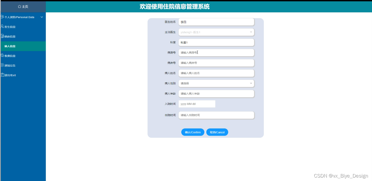Screen dimensions: 372x181
Task: Focus the 病人姓名 input field
Action: pos(216,73)
